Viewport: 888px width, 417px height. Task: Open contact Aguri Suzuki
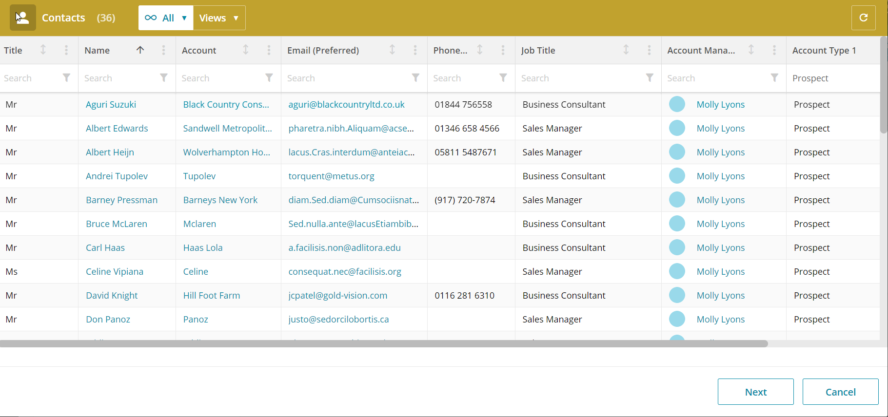pos(111,104)
